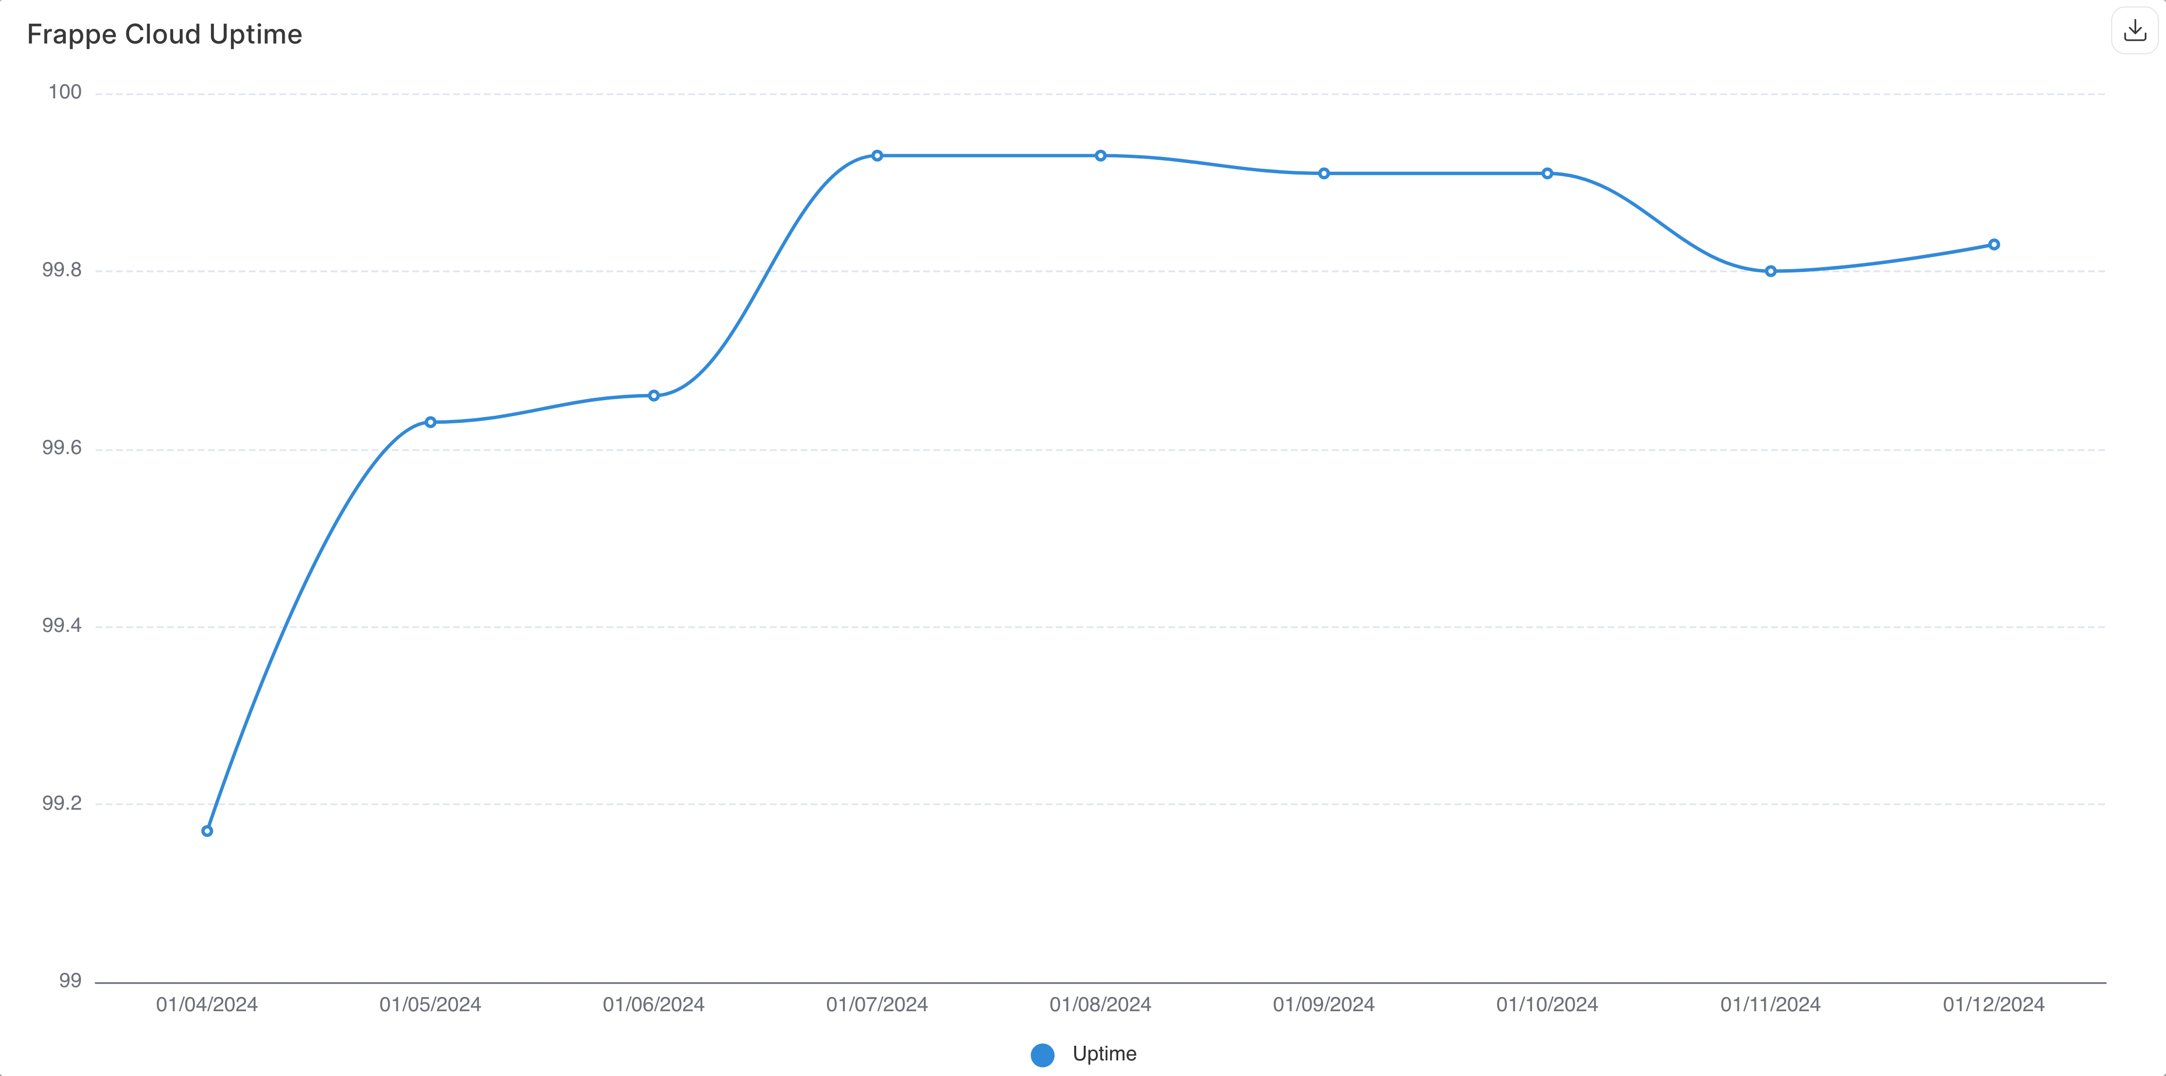
Task: Click the line marker at 01/10/2024
Action: [1547, 173]
